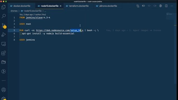Go to next change using right arrow icon
178x100 pixels.
click(x=155, y=6)
